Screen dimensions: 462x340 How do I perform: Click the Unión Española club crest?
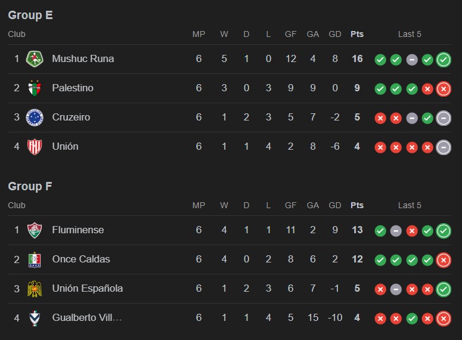click(x=35, y=289)
